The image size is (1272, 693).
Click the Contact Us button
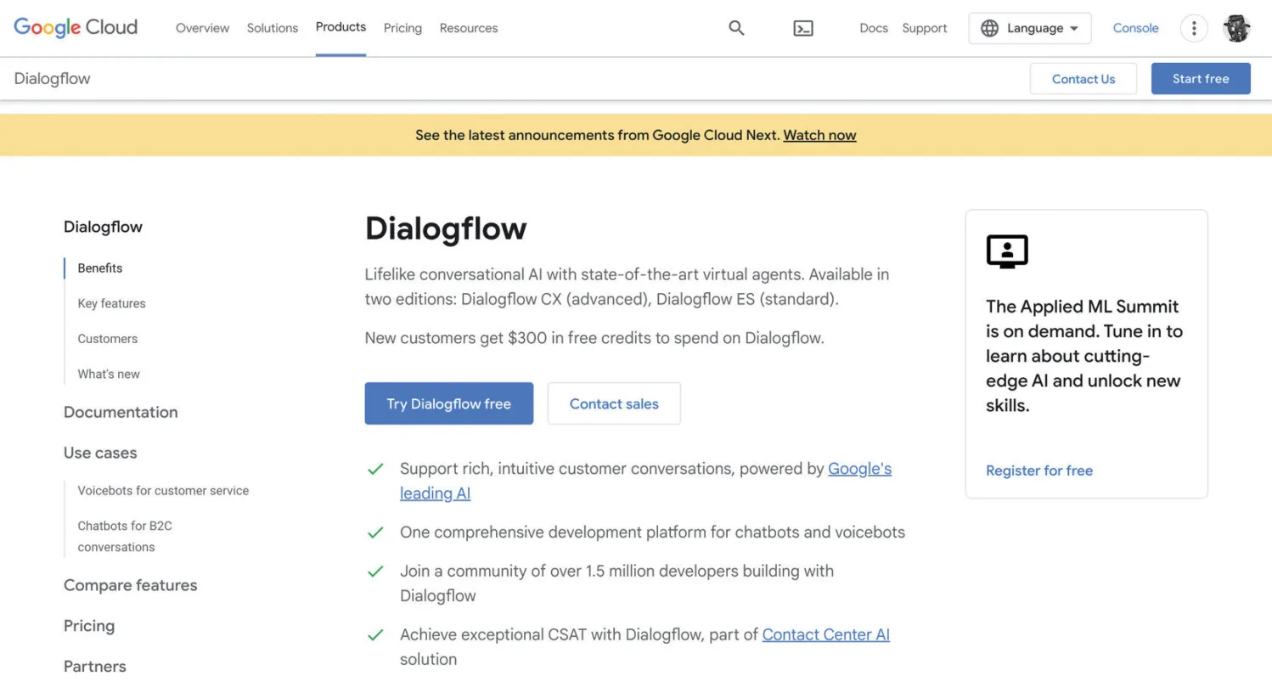click(x=1083, y=79)
